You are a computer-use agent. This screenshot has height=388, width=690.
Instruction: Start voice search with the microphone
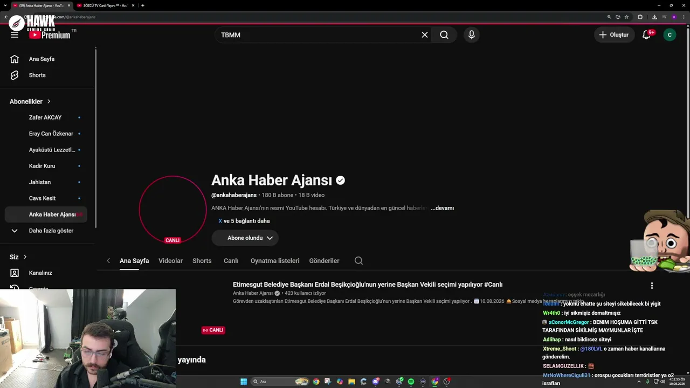(472, 34)
